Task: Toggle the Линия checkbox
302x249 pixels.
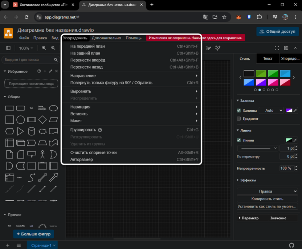Action: coord(238,140)
